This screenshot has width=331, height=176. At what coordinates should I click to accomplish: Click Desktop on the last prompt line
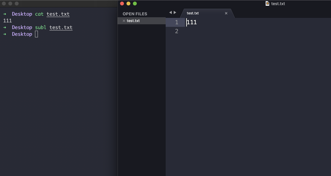(22, 34)
